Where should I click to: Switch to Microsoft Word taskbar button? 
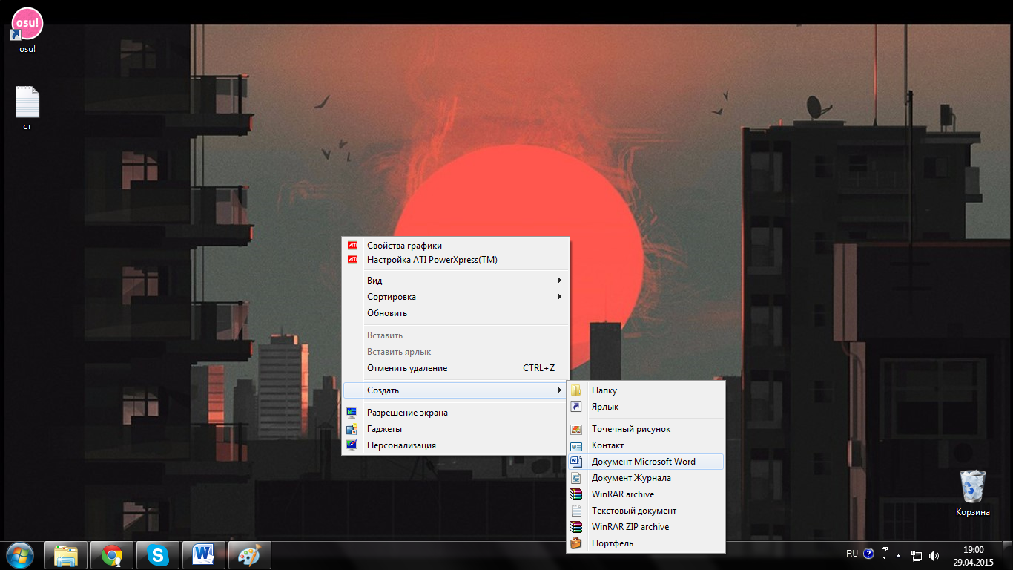[x=203, y=555]
